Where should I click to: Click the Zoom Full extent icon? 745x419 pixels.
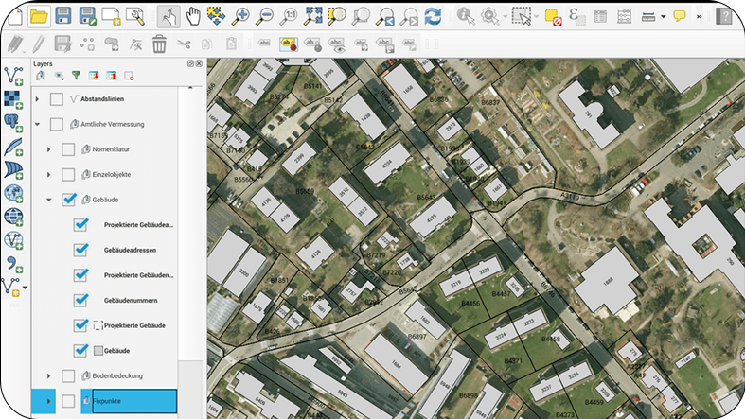(x=313, y=16)
